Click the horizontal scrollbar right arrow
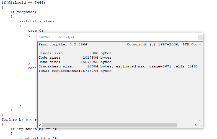This screenshot has height=139, width=217. [x=195, y=125]
